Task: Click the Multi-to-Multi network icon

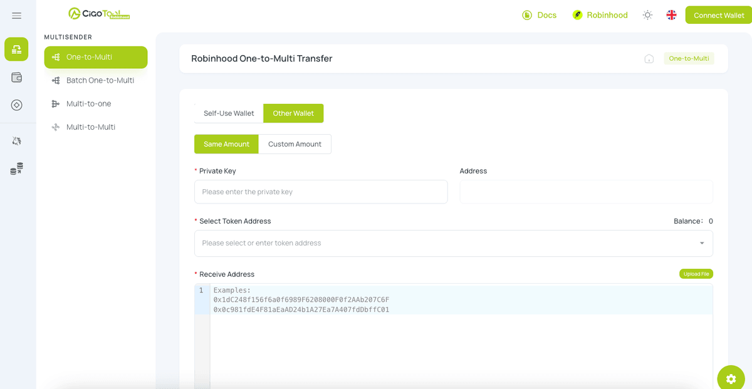Action: pyautogui.click(x=56, y=127)
